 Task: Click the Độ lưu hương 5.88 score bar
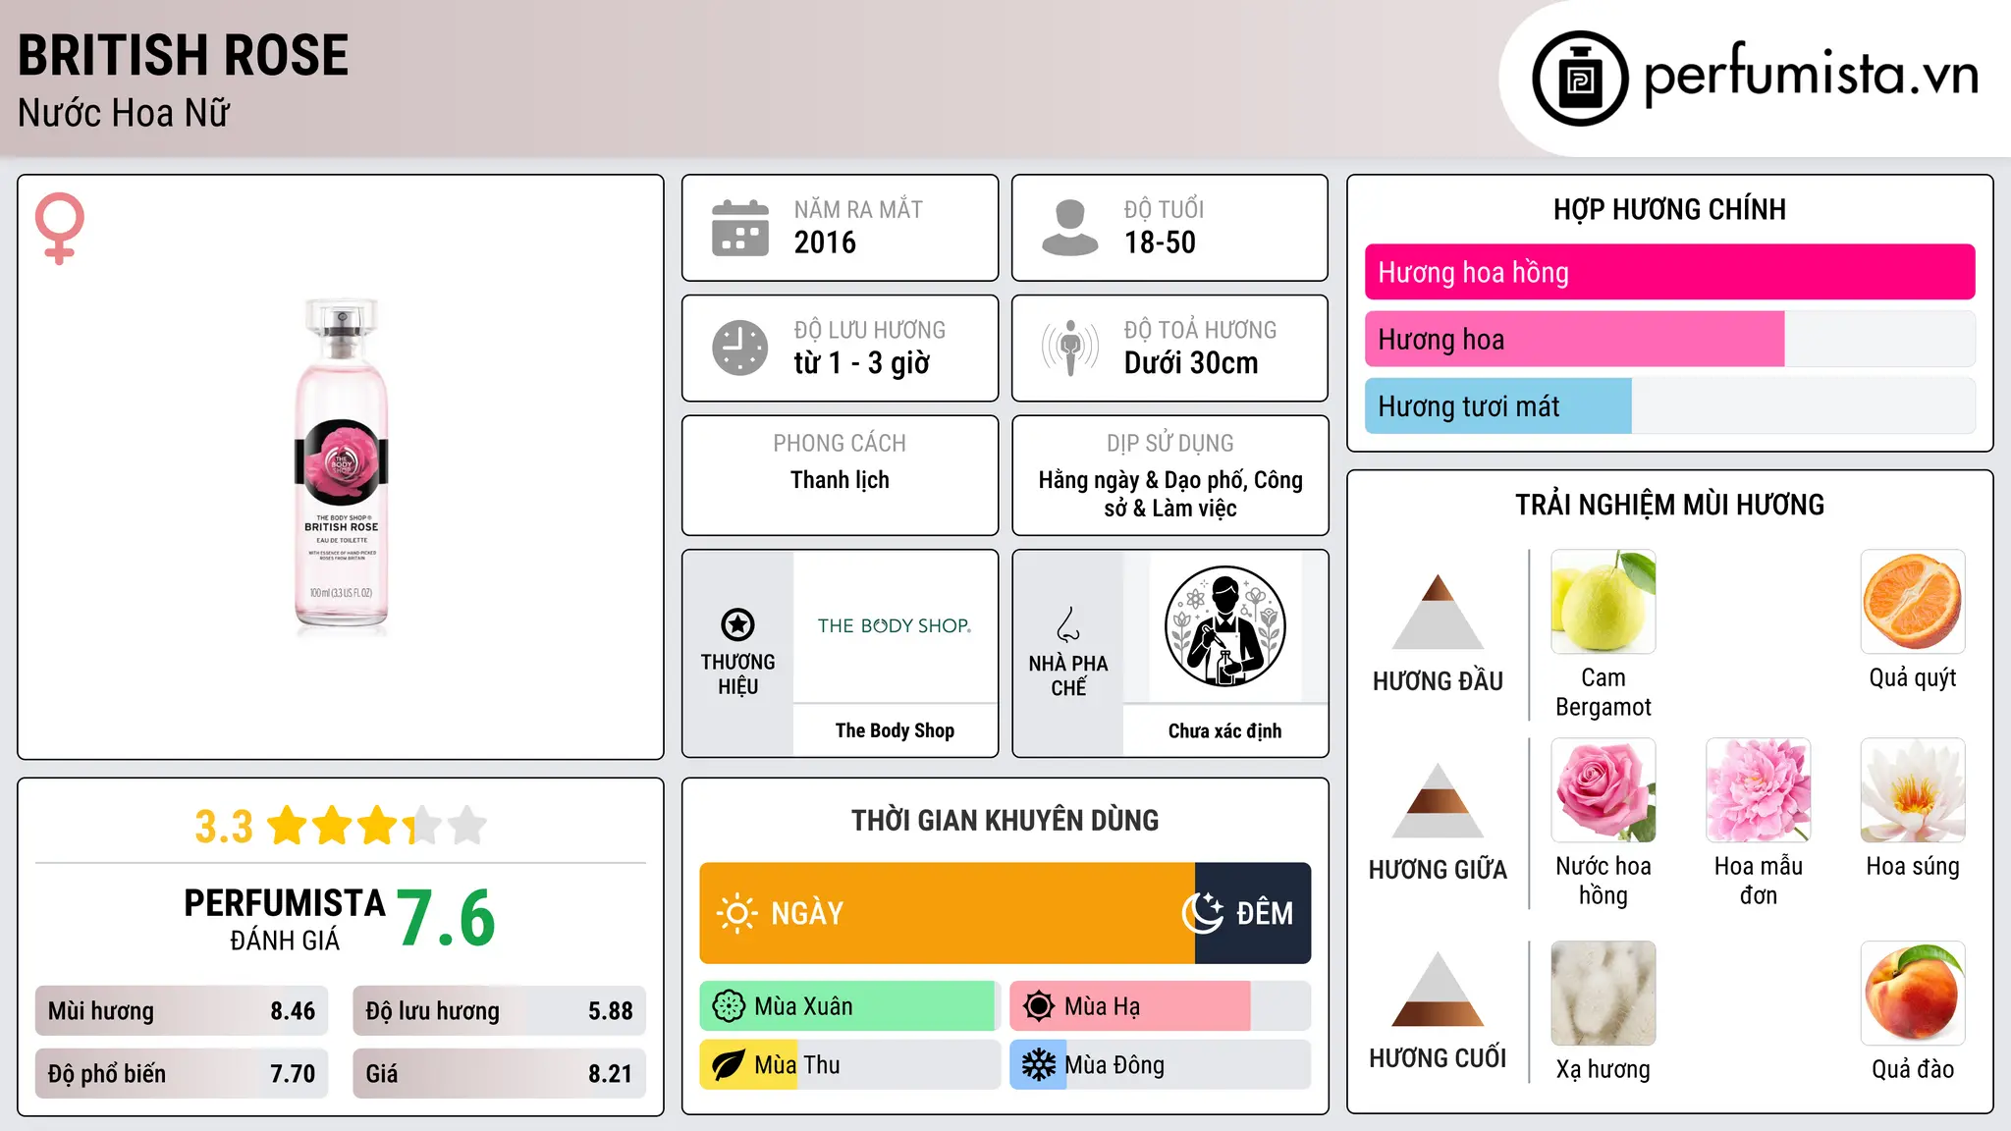coord(500,1011)
